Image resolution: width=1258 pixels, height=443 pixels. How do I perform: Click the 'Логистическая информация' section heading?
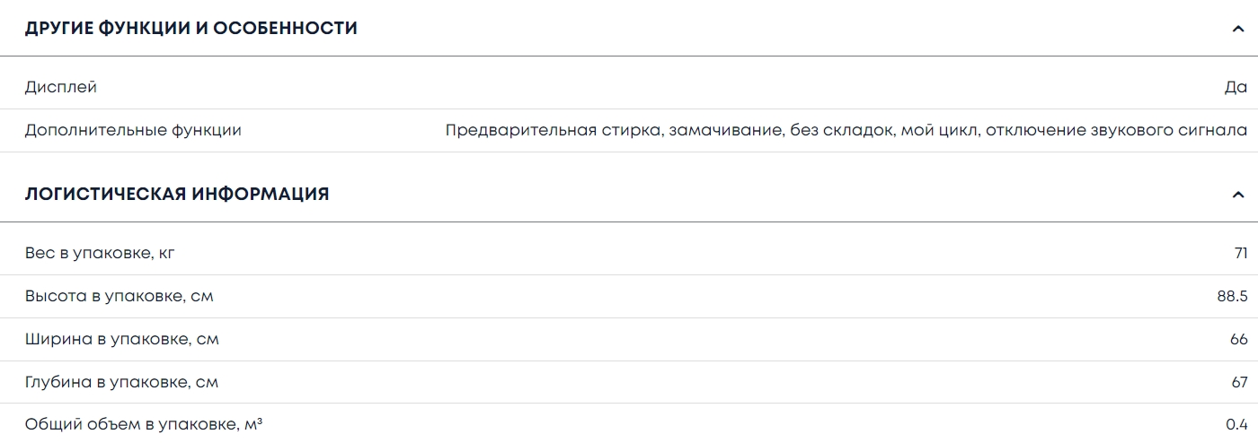(177, 195)
